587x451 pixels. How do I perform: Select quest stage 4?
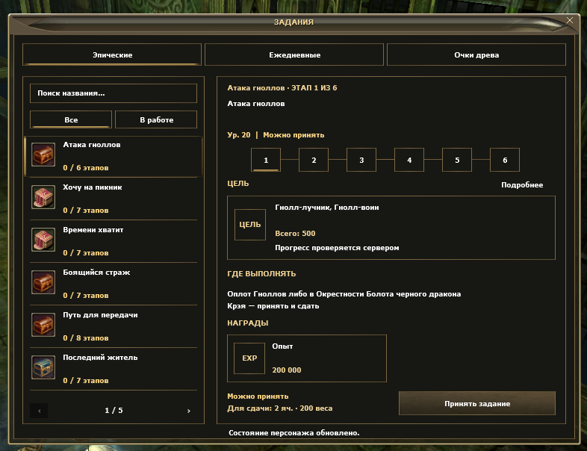[409, 160]
